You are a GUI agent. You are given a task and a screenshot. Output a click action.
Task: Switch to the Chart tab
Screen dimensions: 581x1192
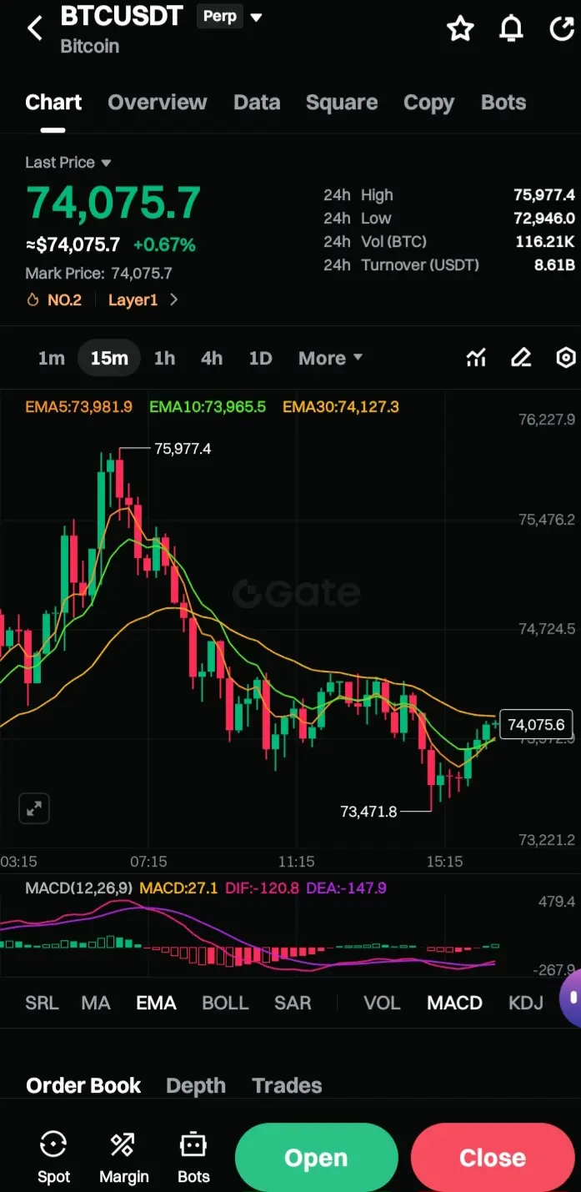pyautogui.click(x=53, y=103)
